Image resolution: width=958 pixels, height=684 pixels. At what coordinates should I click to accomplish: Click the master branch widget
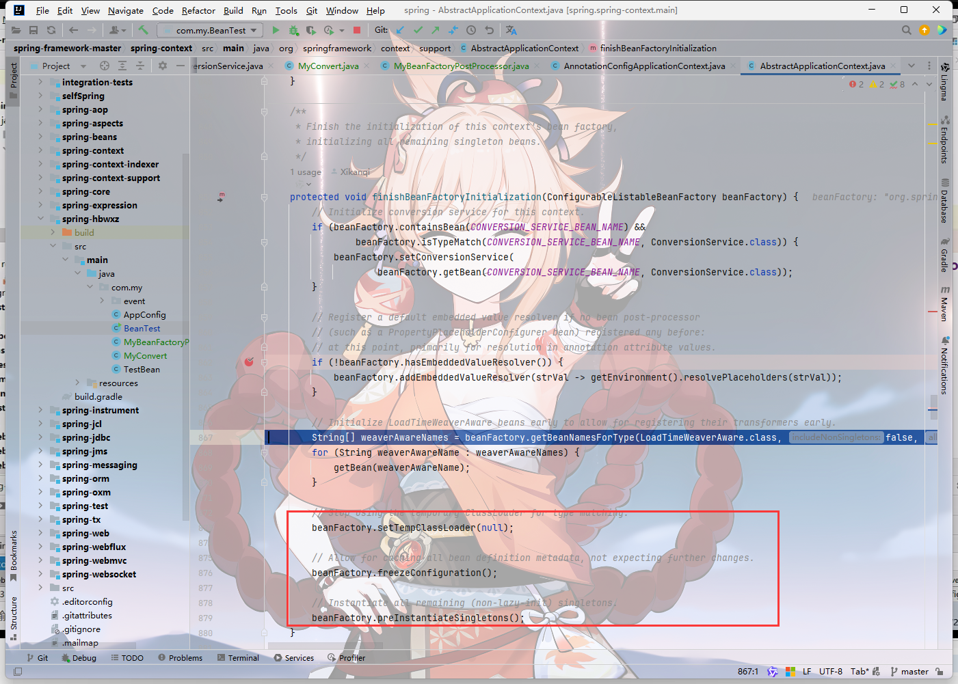(x=909, y=672)
